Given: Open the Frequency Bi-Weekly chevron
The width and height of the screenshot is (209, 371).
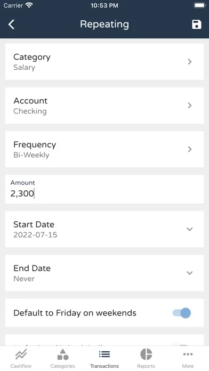Looking at the screenshot, I should (190, 149).
